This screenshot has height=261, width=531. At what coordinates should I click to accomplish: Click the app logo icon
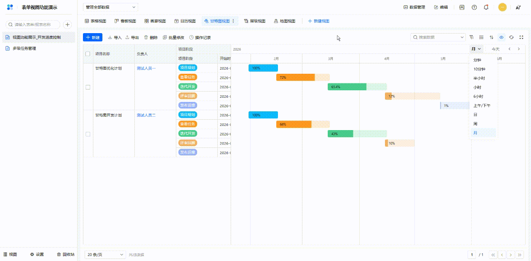[x=10, y=7]
